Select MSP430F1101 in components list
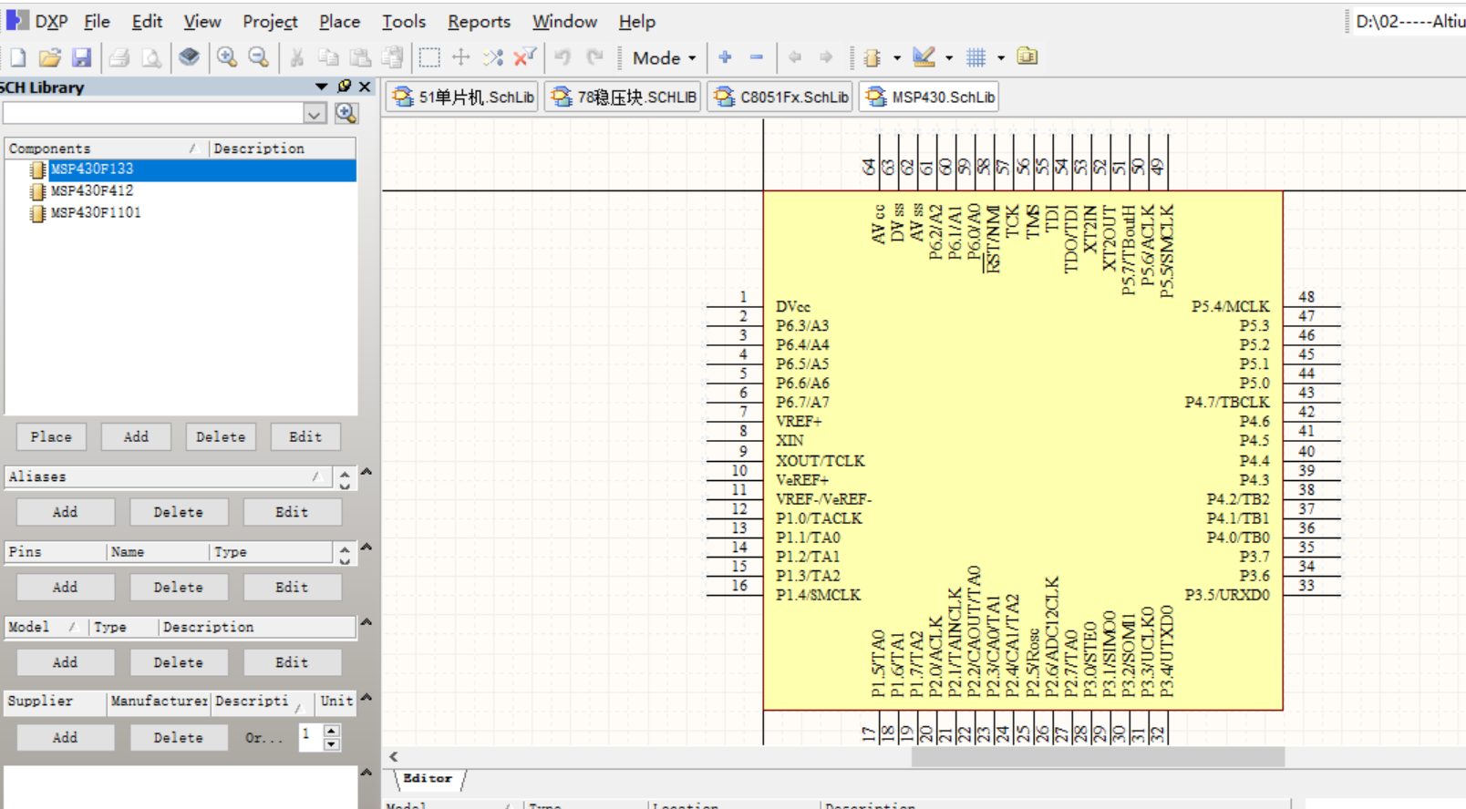Screen dimensions: 1466x809 96,212
